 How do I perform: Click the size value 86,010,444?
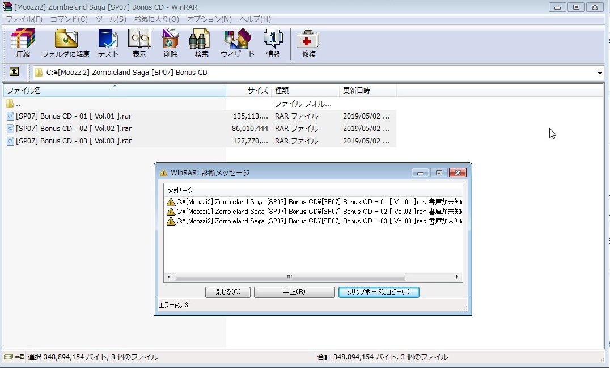point(250,129)
